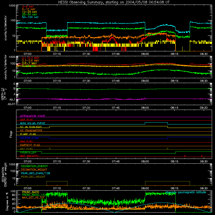Image resolution: width=215 pixels, height=215 pixels.
Task: Click the yellow 0.8-7 MeV legend label
Action: click(x=29, y=63)
